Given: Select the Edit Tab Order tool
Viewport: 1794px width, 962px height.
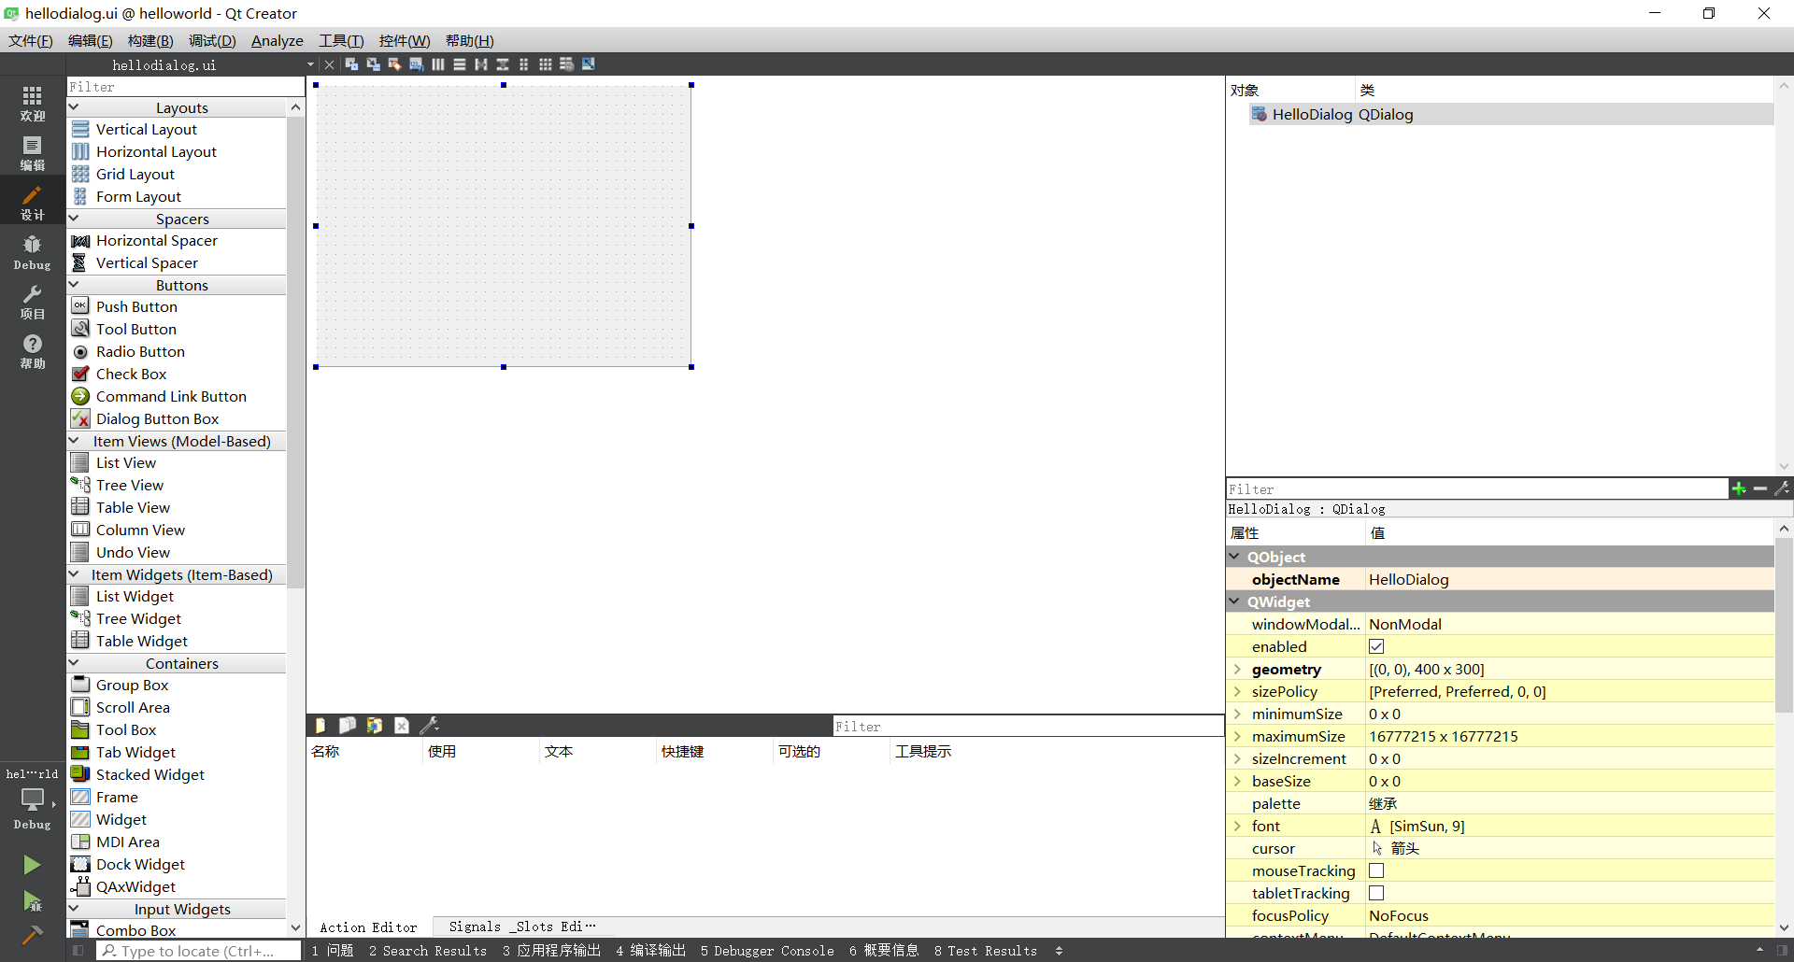Looking at the screenshot, I should pos(417,64).
